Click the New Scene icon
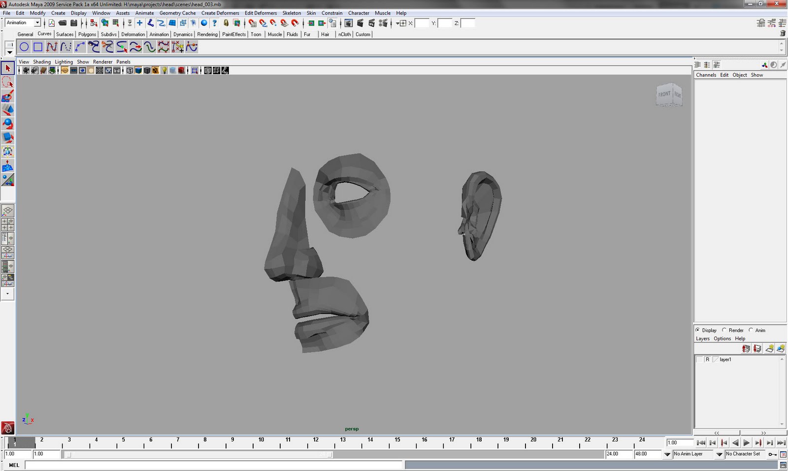 pos(52,23)
